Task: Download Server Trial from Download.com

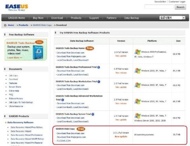Action: pos(70,118)
